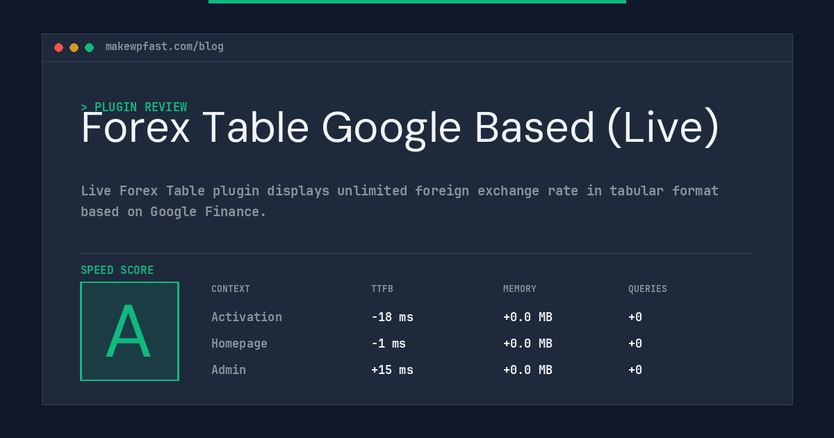Click the 'SPEED SCORE' label

[117, 270]
